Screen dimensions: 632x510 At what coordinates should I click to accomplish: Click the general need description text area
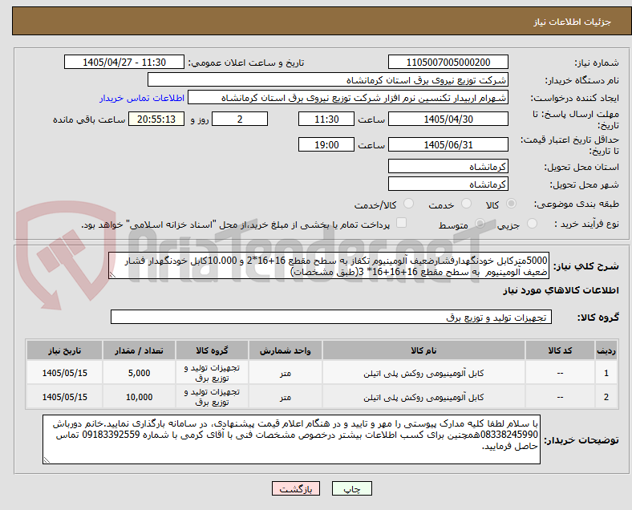click(329, 266)
